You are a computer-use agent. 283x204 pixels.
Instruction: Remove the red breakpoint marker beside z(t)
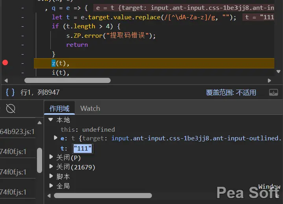tap(5, 63)
